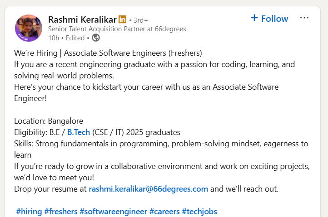Click the "Location: Bangalore" text line

click(x=49, y=121)
